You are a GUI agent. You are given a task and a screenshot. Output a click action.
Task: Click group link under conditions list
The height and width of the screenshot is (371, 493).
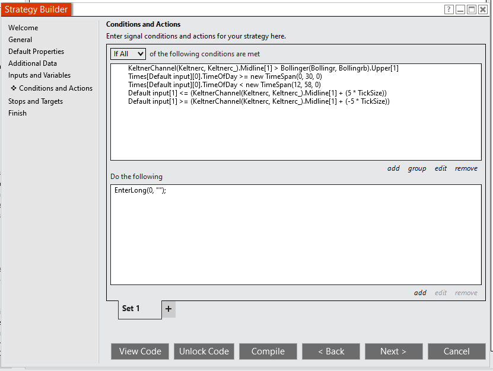coord(417,168)
